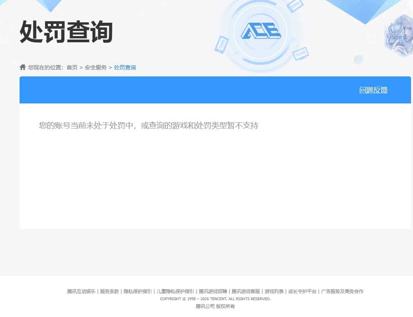Open 成长守护平台 footer link
413x317 pixels.
coord(302,292)
